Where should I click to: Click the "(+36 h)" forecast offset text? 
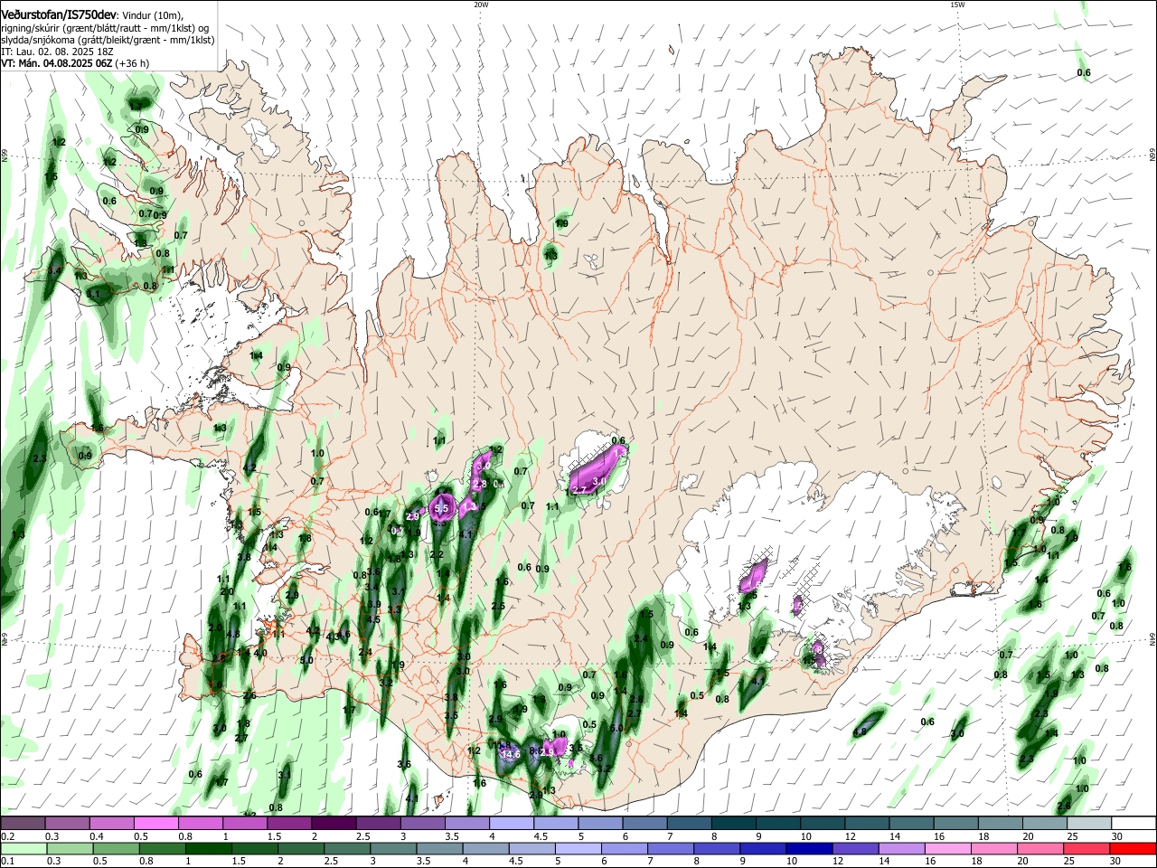(x=132, y=63)
